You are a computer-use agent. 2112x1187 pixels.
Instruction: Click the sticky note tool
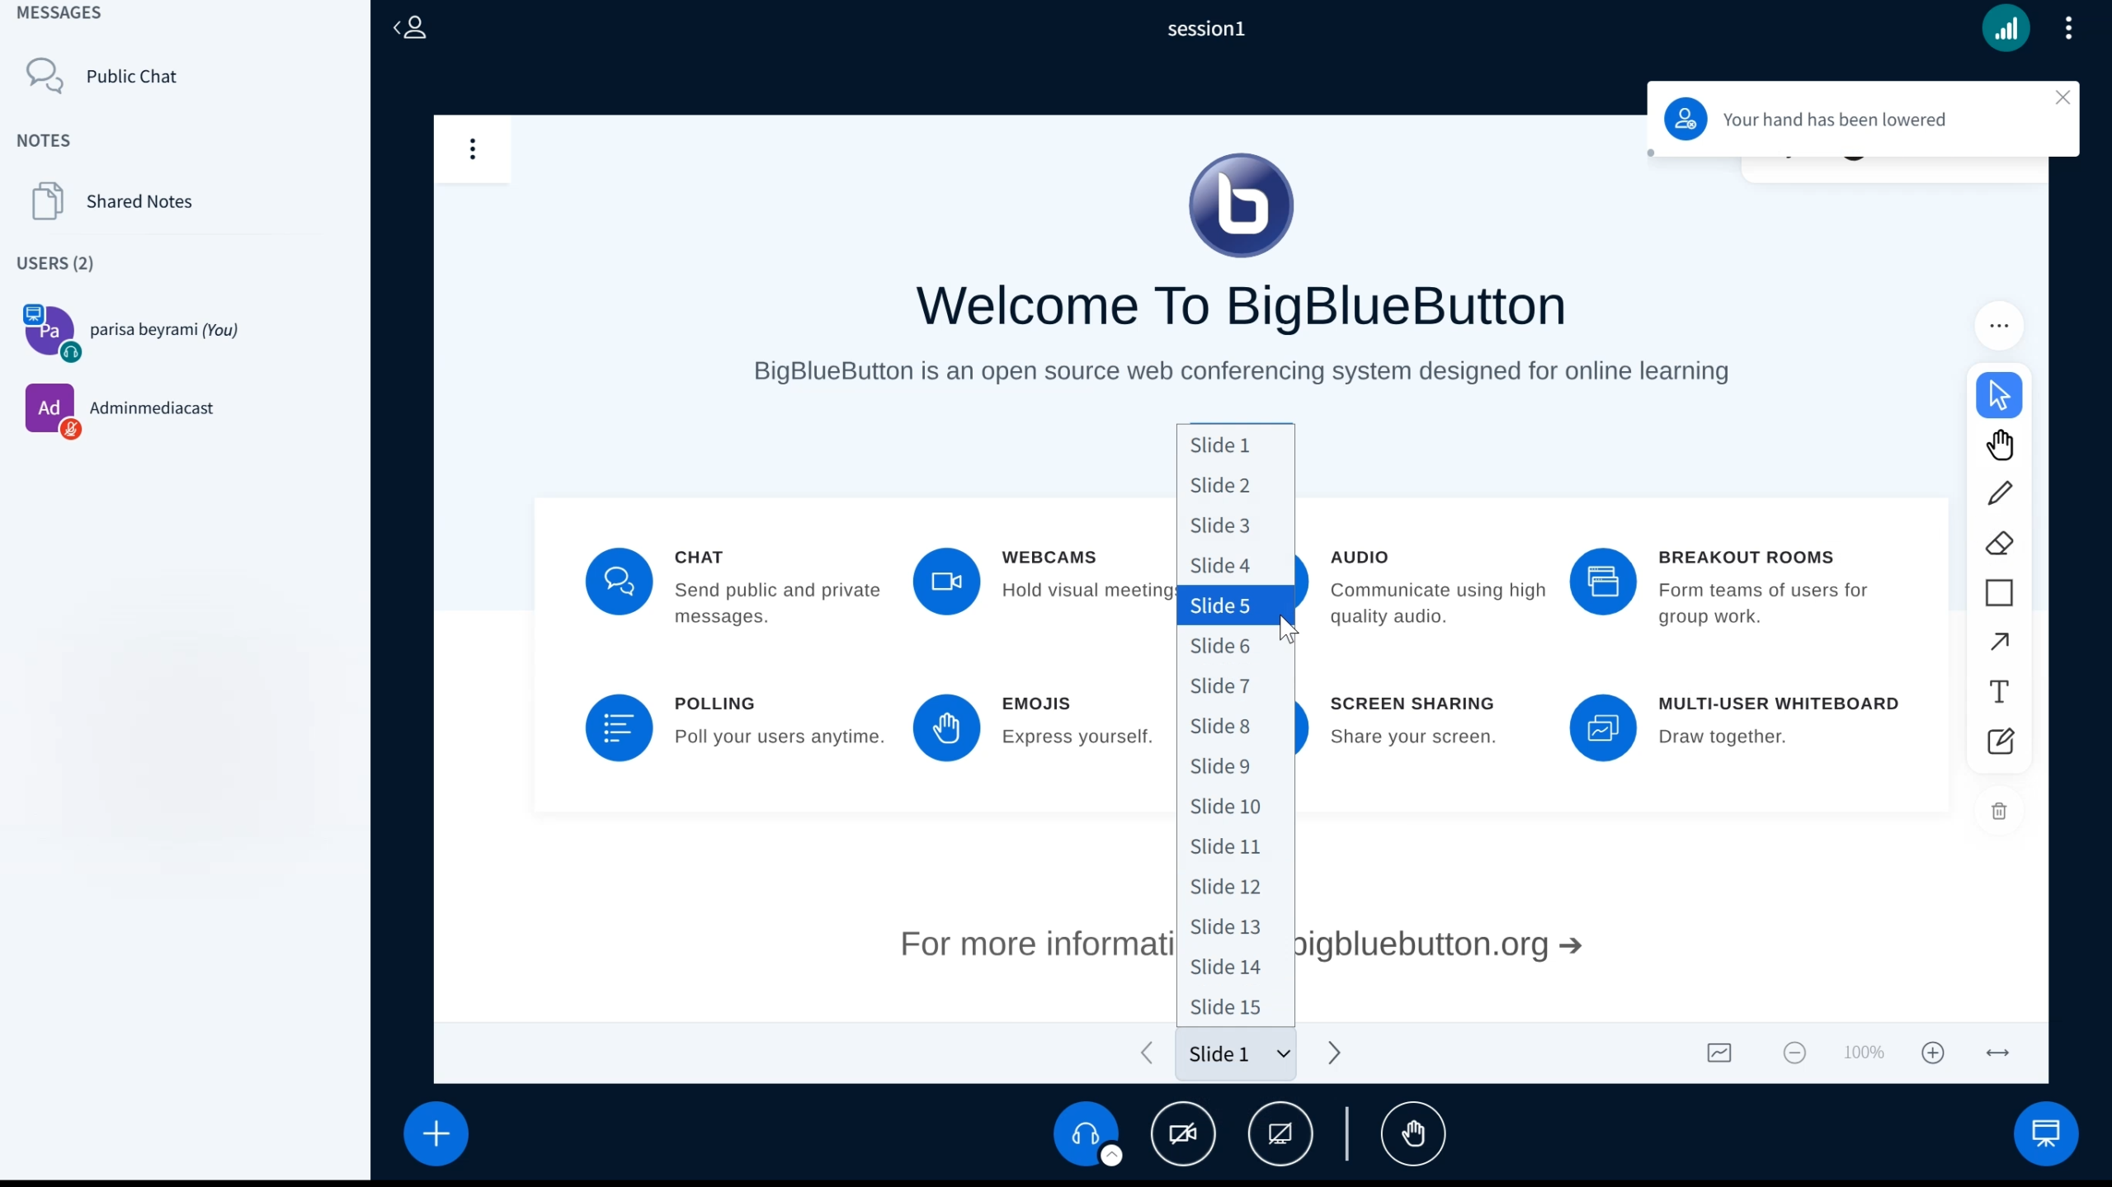(1999, 741)
